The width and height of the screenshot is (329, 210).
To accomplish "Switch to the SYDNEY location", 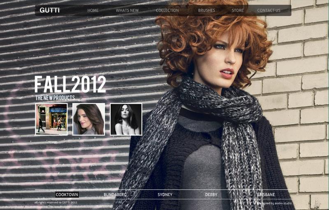I will 165,194.
